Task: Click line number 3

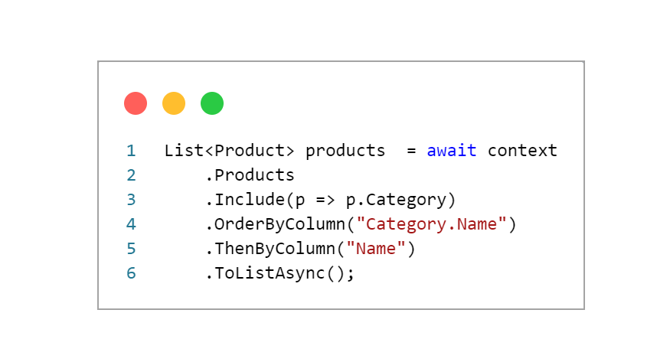Action: [x=131, y=200]
